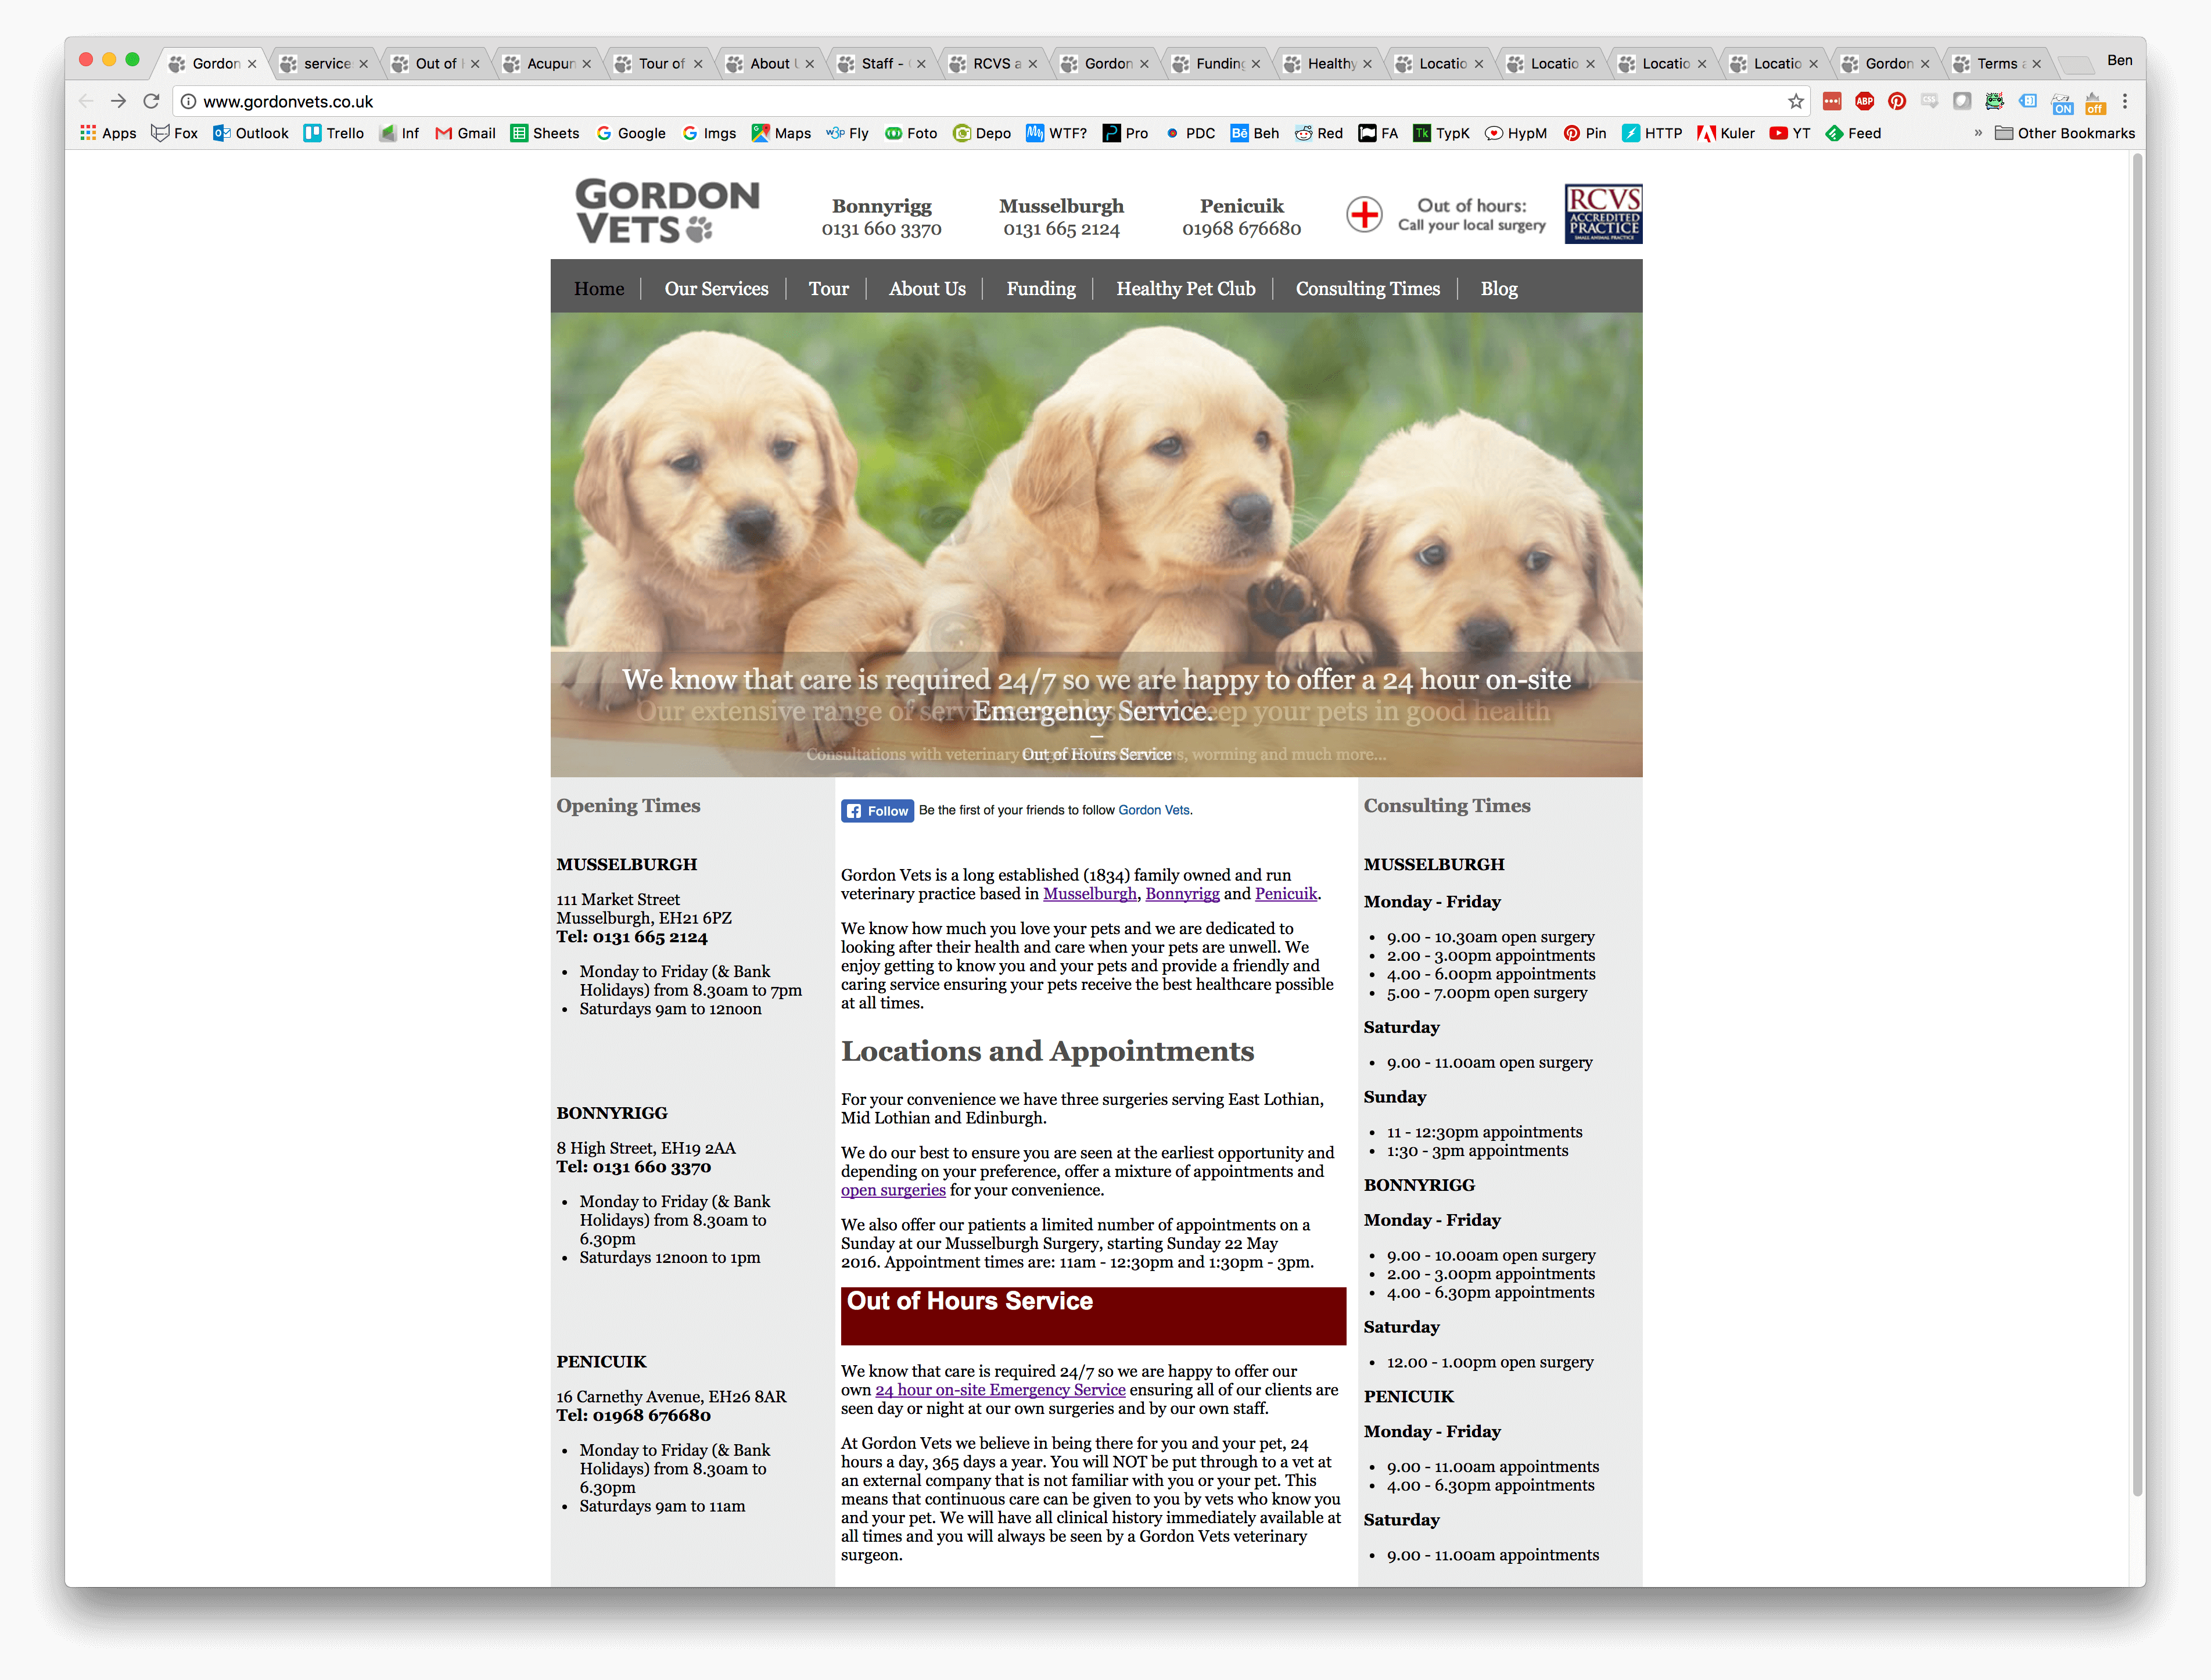Click the Gordon Vets Facebook link
The width and height of the screenshot is (2211, 1680).
point(1153,810)
